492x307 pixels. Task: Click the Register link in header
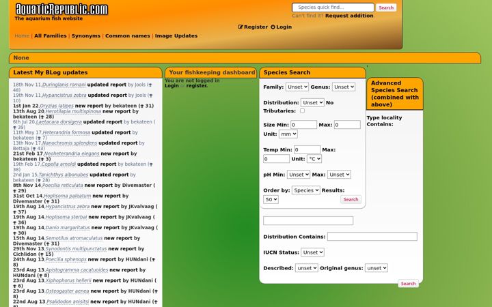tap(256, 27)
